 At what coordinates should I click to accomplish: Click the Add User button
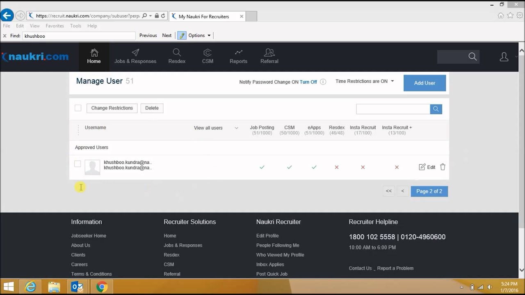pos(425,83)
